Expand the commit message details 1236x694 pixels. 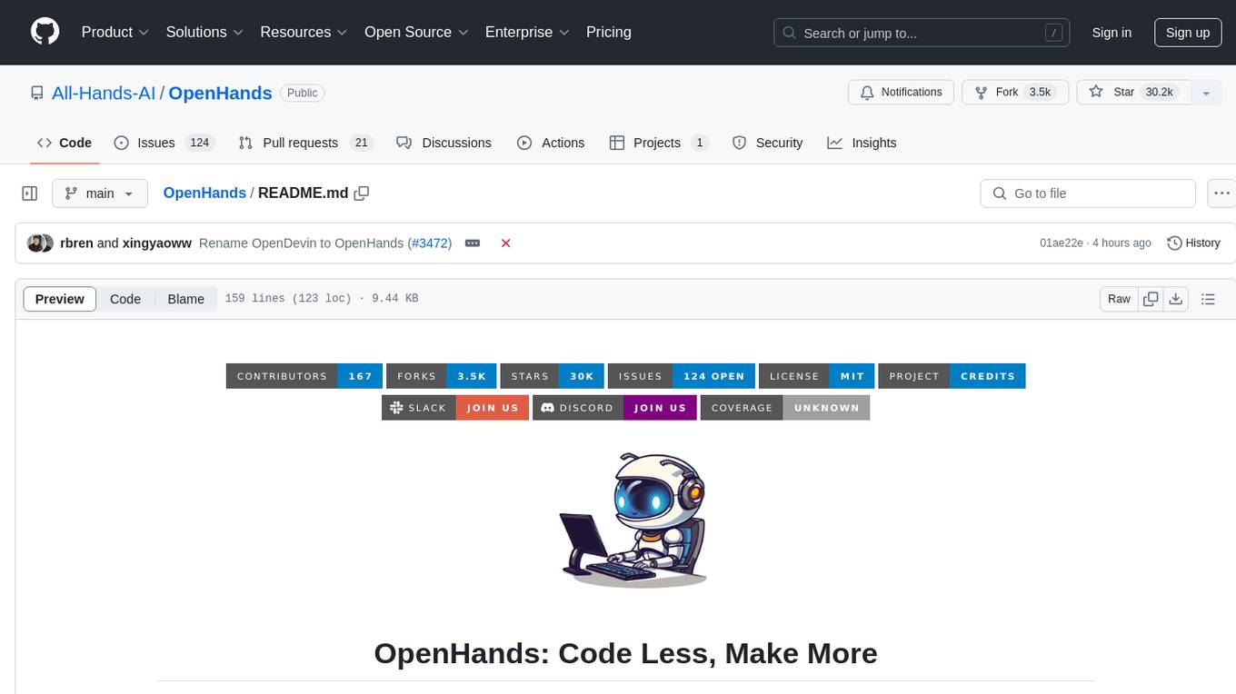(473, 243)
